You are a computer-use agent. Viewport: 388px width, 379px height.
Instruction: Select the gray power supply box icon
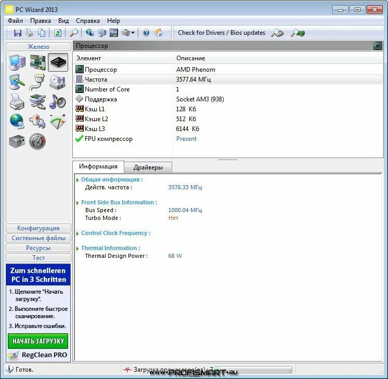coord(17,141)
